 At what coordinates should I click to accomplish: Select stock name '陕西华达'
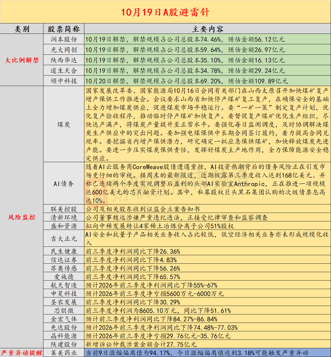(63, 60)
